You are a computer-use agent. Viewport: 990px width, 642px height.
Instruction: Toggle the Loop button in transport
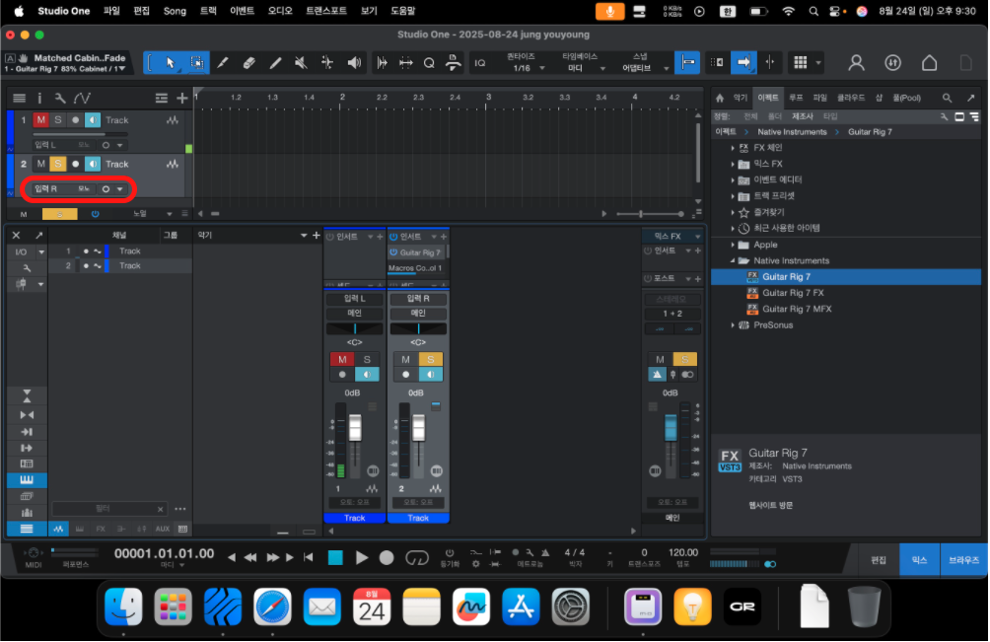click(417, 557)
